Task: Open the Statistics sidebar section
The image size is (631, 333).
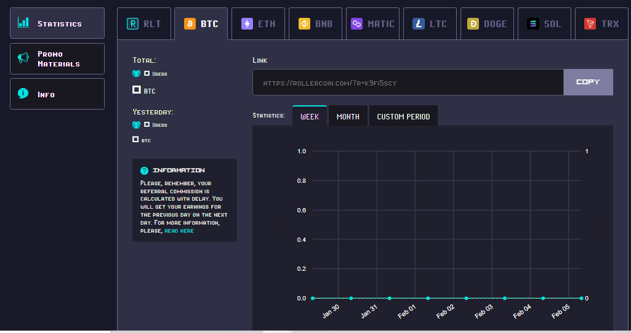Action: click(x=57, y=23)
